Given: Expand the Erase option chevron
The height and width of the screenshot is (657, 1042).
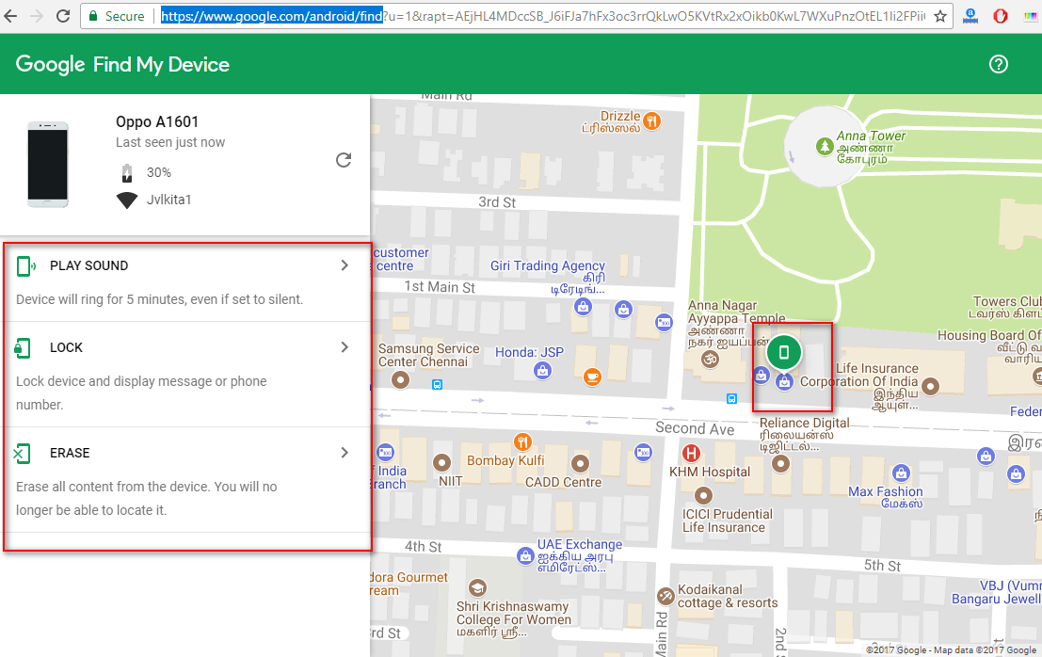Looking at the screenshot, I should click(x=345, y=453).
